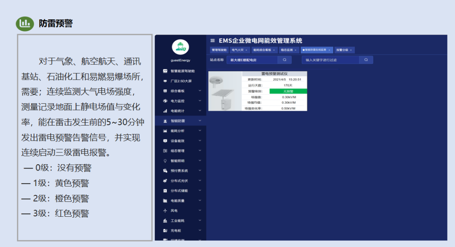
Task: Expand the 分布式光伏 menu chevron
Action: click(200, 181)
